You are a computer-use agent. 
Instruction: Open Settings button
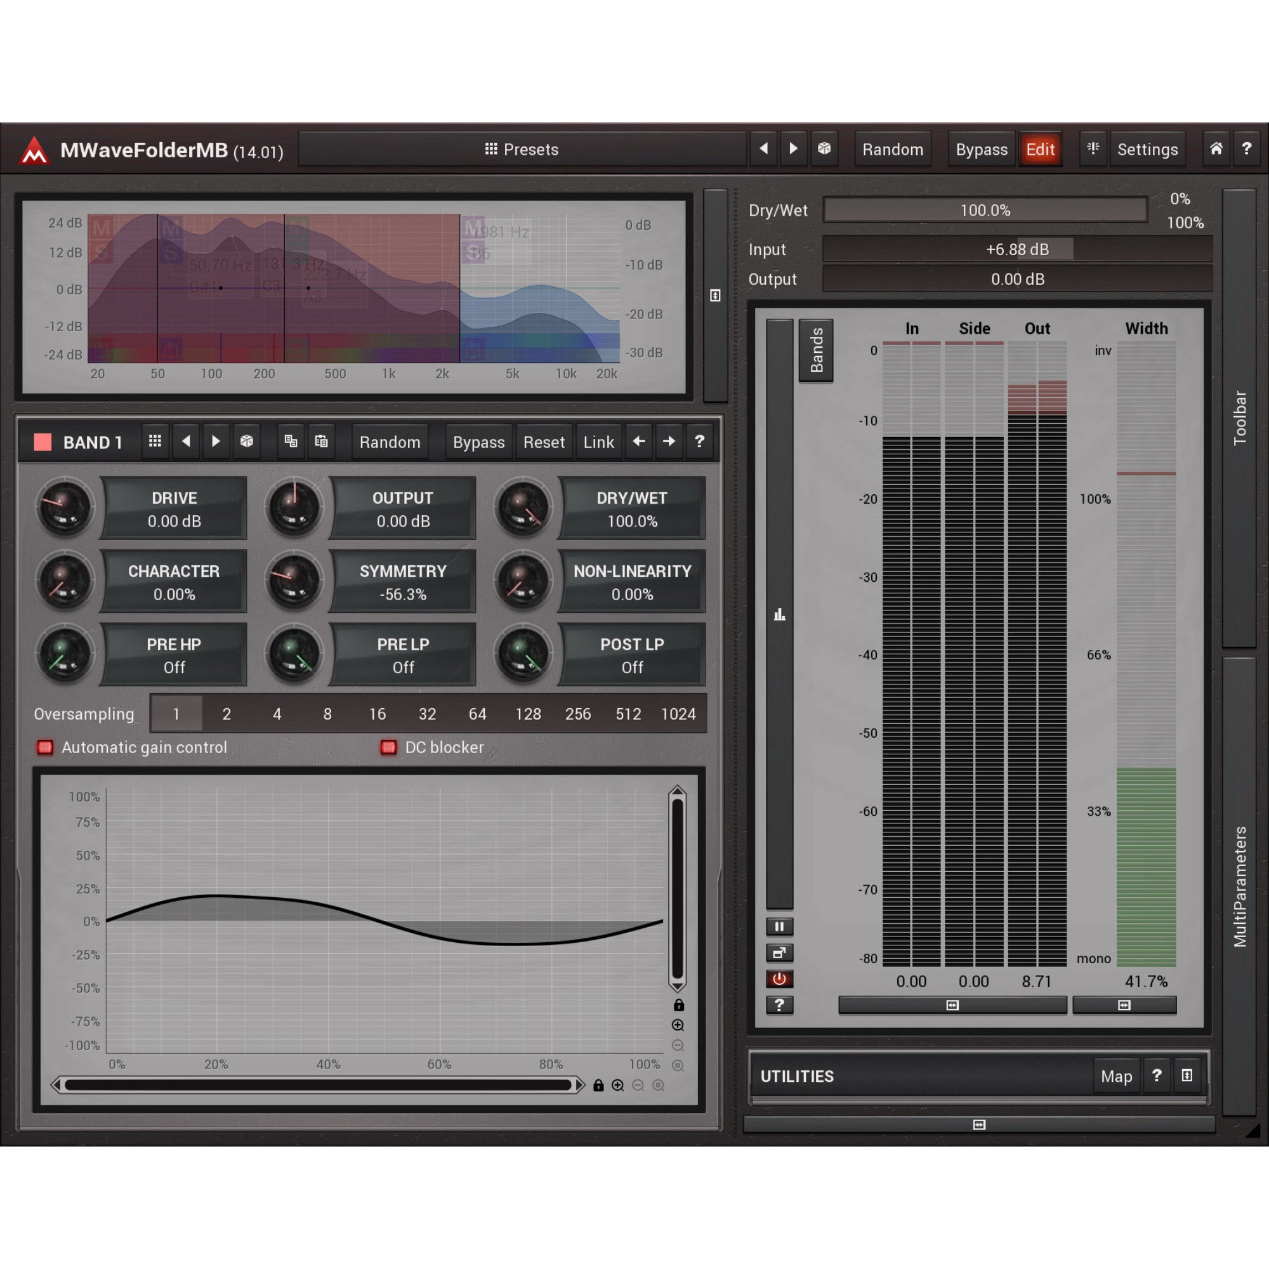click(x=1147, y=149)
